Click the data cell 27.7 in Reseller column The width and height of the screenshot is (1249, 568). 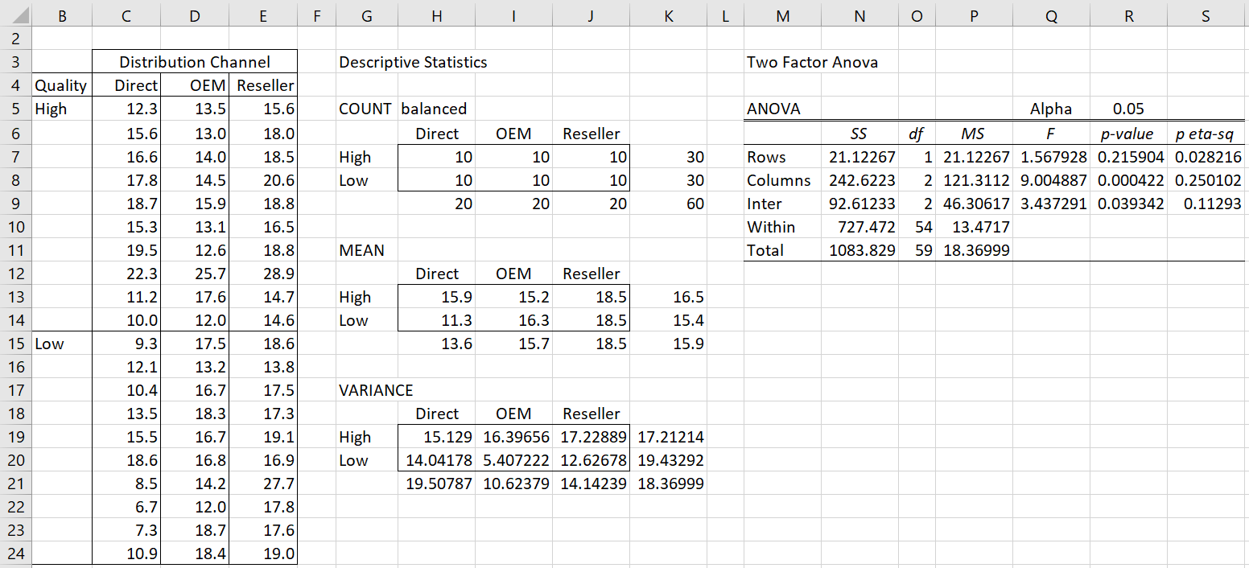[x=263, y=484]
